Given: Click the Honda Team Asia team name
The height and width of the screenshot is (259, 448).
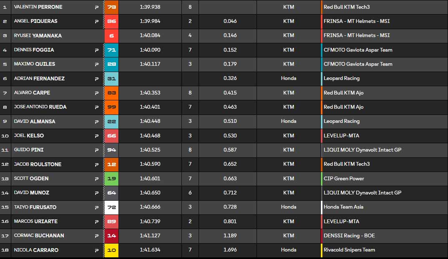Looking at the screenshot, I should (343, 207).
